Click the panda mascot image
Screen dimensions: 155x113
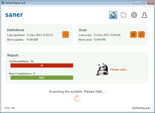102,70
